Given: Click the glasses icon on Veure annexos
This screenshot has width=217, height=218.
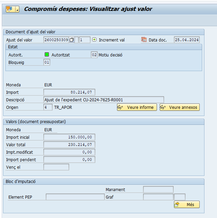Looking at the screenshot, I should click(x=163, y=107).
